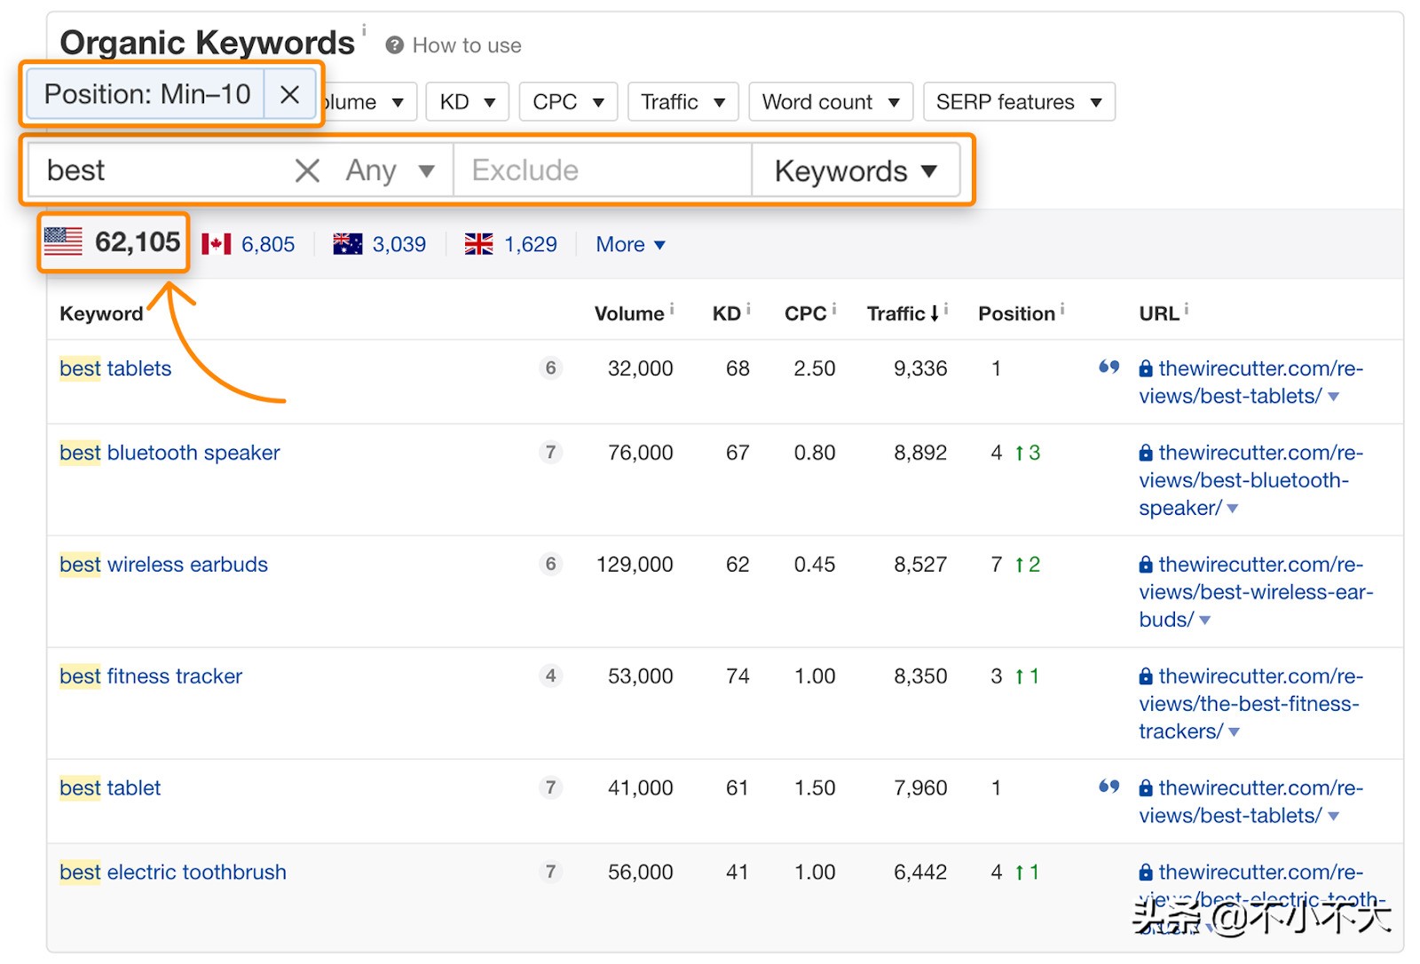Open the Any match-type dropdown

click(x=390, y=170)
